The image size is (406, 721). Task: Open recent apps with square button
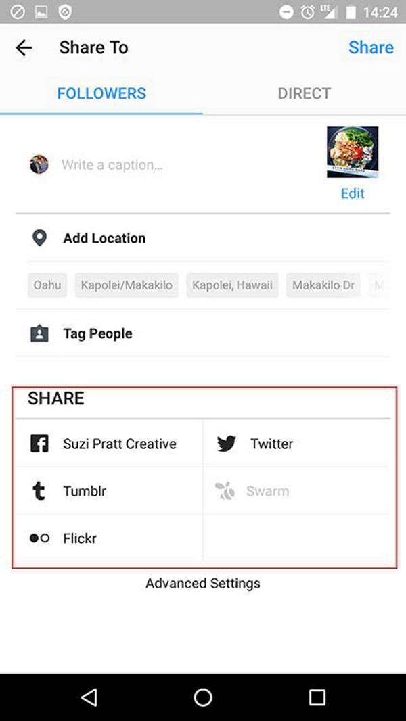tap(317, 697)
